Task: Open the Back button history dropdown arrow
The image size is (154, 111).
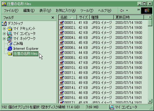Action: tap(127, 11)
